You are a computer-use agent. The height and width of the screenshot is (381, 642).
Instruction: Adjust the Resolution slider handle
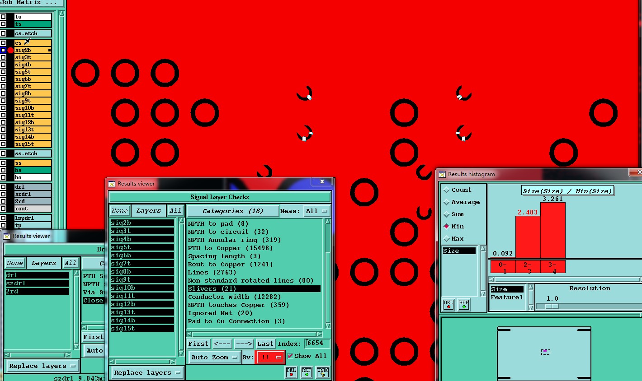click(x=552, y=306)
